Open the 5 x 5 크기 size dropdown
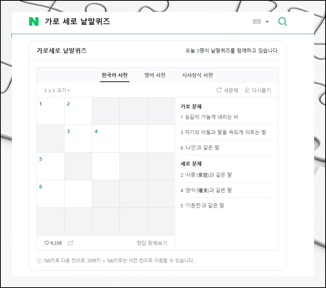 [x=57, y=91]
